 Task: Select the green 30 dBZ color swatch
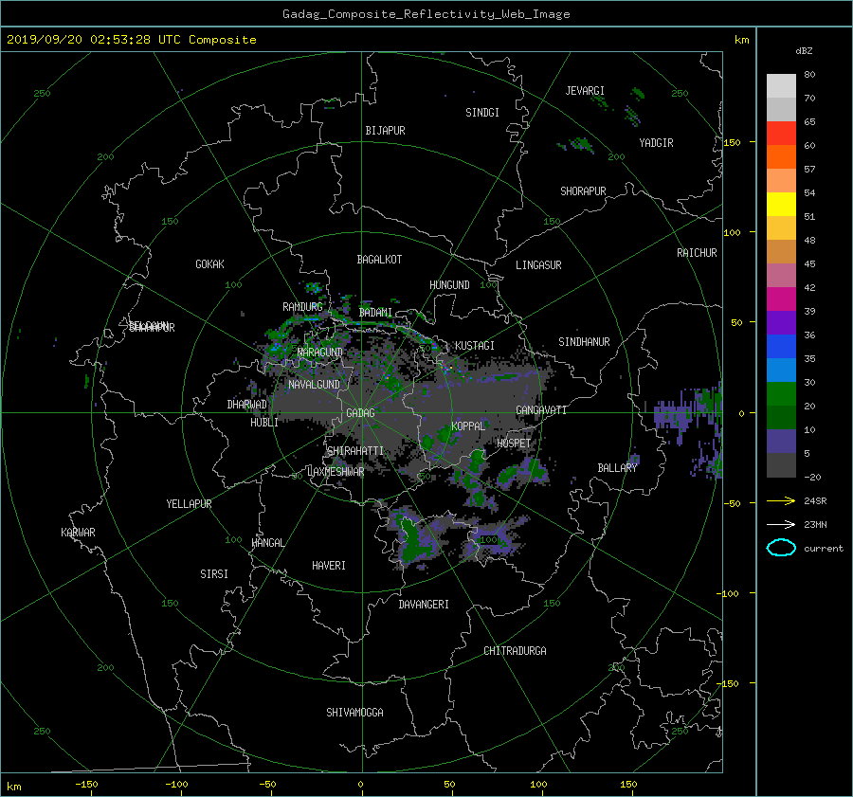(x=781, y=394)
